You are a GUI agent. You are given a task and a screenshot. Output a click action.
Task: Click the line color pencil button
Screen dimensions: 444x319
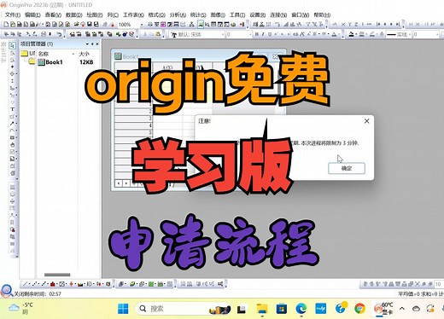pyautogui.click(x=371, y=34)
